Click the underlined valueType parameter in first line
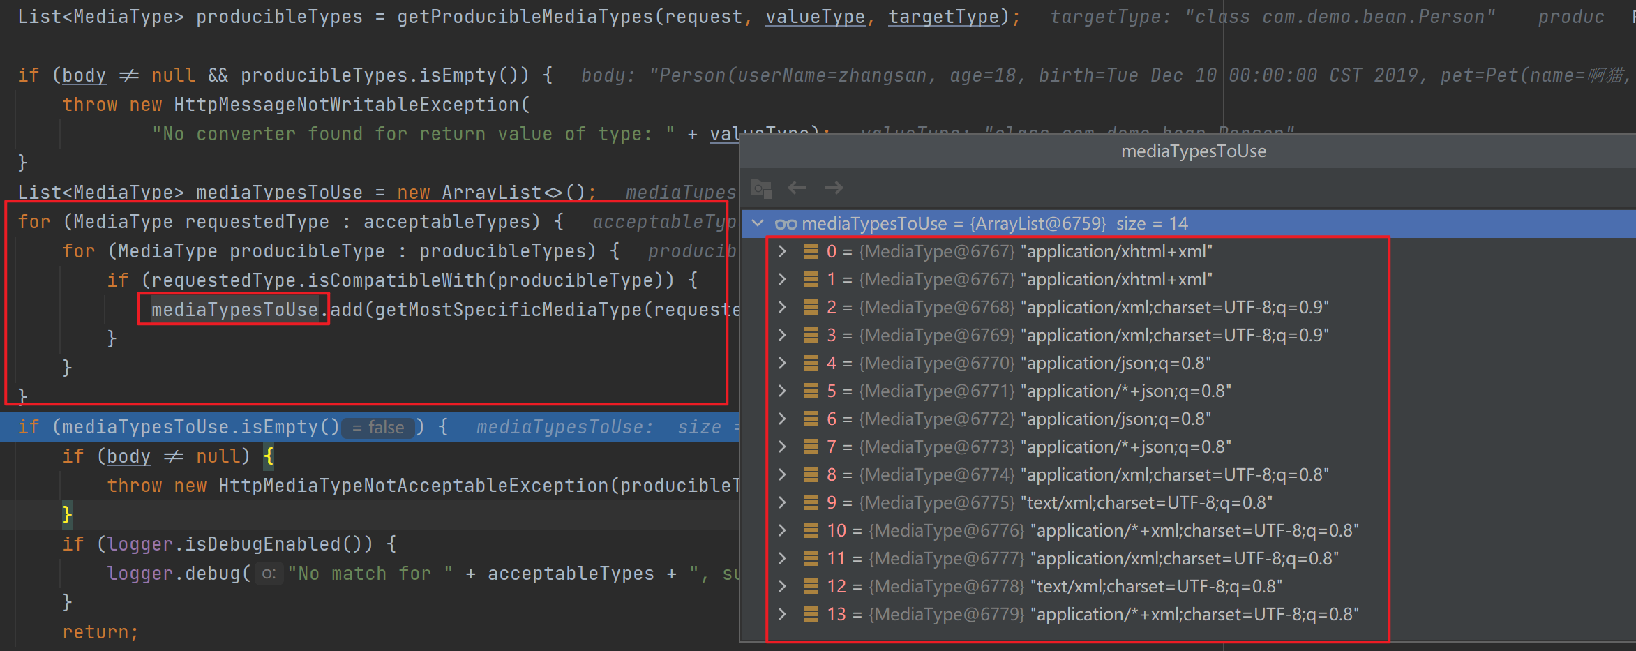 pos(815,17)
